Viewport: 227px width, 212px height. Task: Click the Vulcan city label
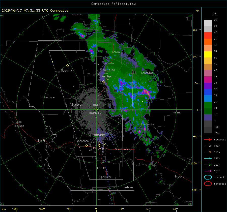click(128, 187)
